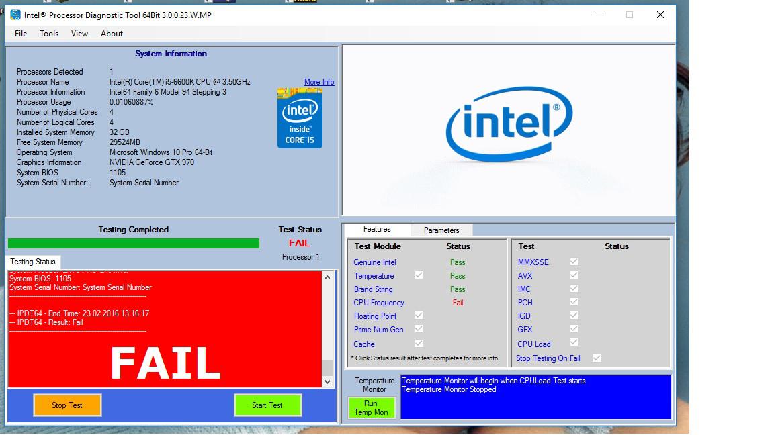Viewport: 774px width, 435px height.
Task: Open the Tools menu
Action: (x=49, y=34)
